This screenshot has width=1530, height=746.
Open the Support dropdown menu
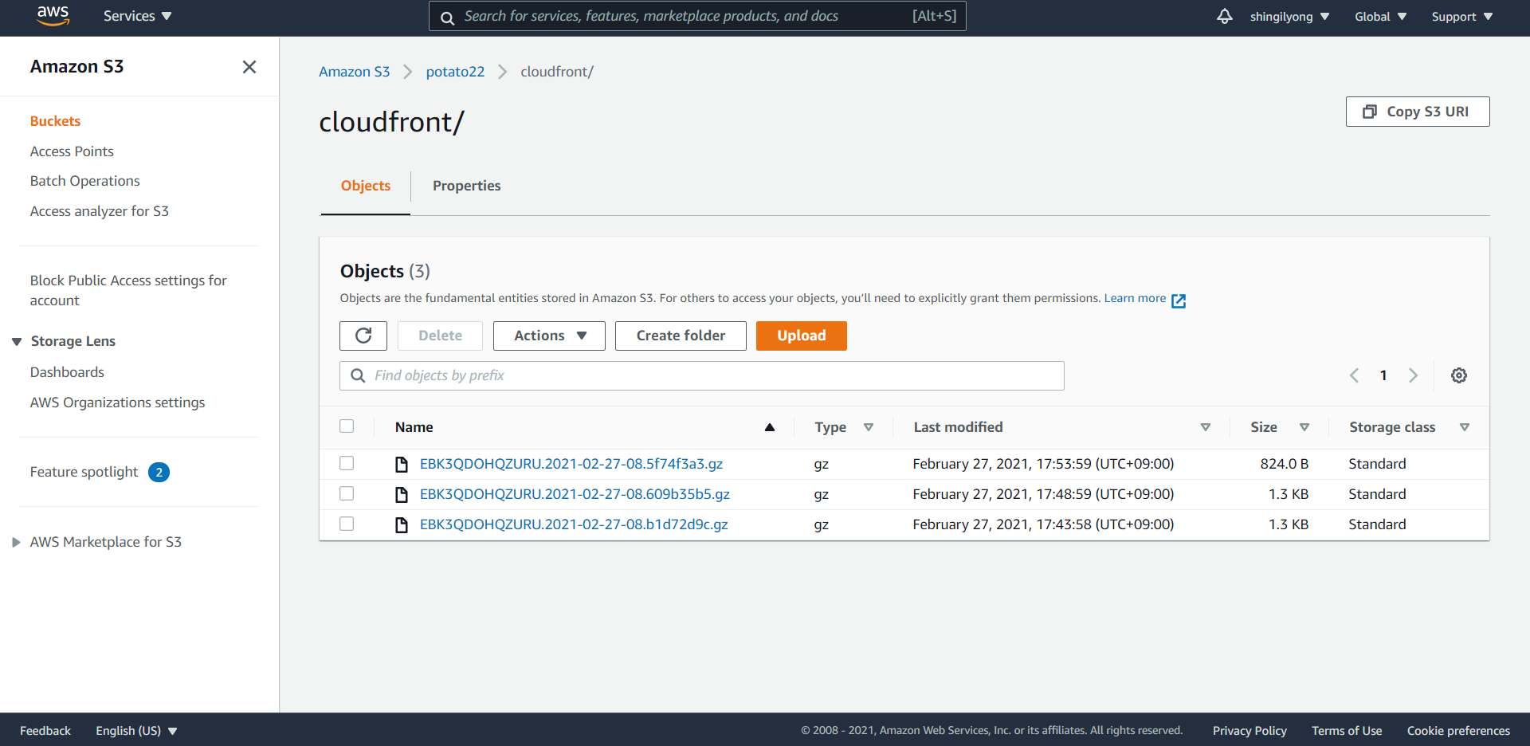pos(1462,17)
